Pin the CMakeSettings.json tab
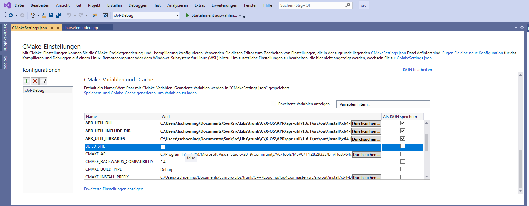This screenshot has width=529, height=206. [x=52, y=28]
